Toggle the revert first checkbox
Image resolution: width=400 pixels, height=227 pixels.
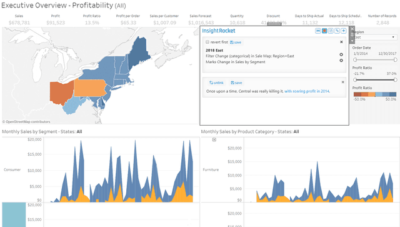[207, 42]
